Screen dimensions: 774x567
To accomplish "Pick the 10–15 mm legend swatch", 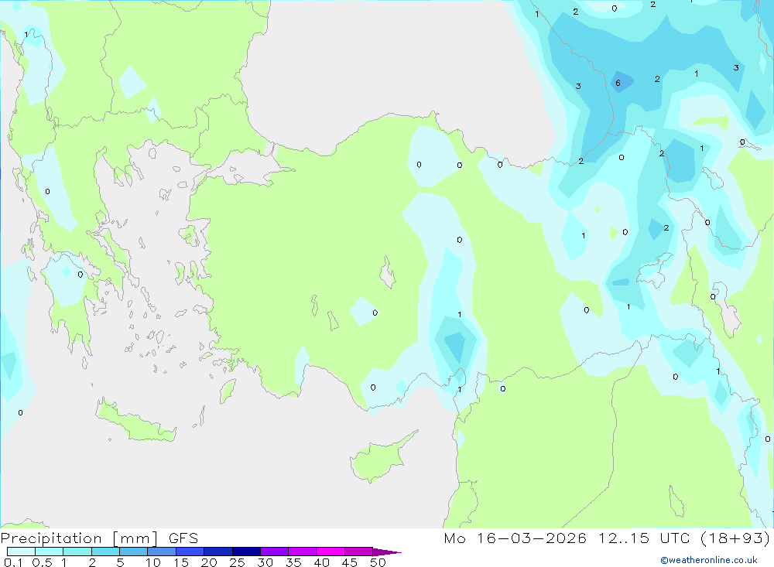I will pyautogui.click(x=162, y=552).
